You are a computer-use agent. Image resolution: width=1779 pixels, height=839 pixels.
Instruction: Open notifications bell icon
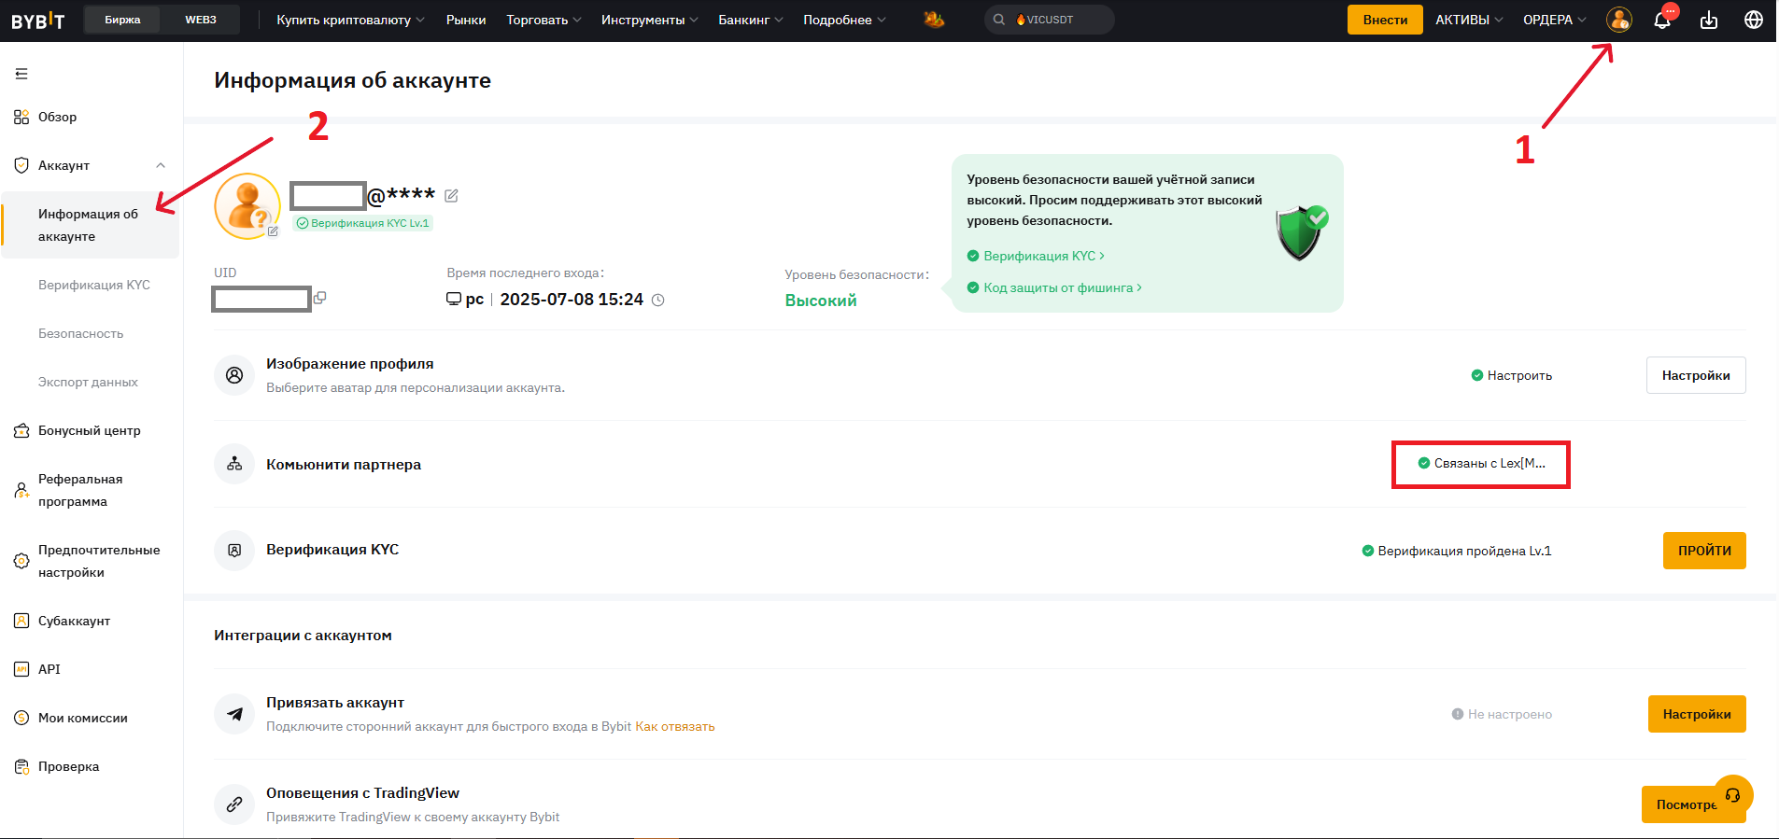click(x=1662, y=20)
